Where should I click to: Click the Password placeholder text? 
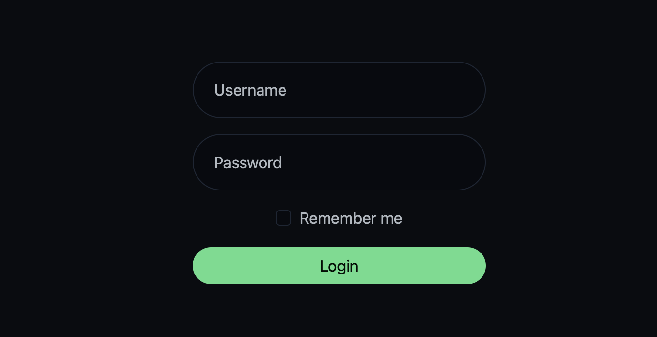coord(248,163)
